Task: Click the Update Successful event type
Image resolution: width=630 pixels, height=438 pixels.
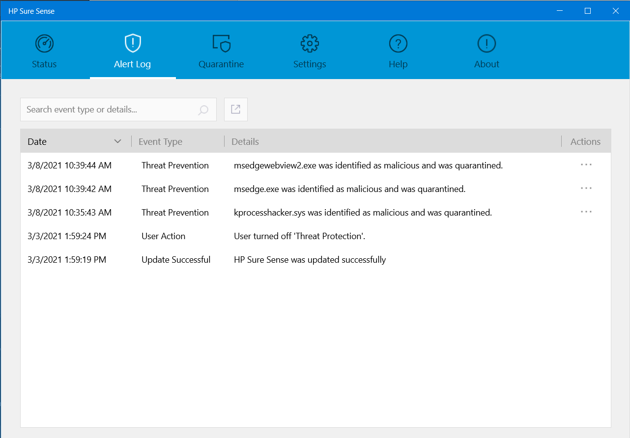Action: [176, 260]
